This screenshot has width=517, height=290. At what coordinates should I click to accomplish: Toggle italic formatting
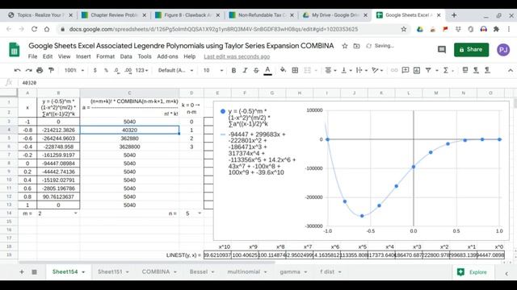click(245, 70)
